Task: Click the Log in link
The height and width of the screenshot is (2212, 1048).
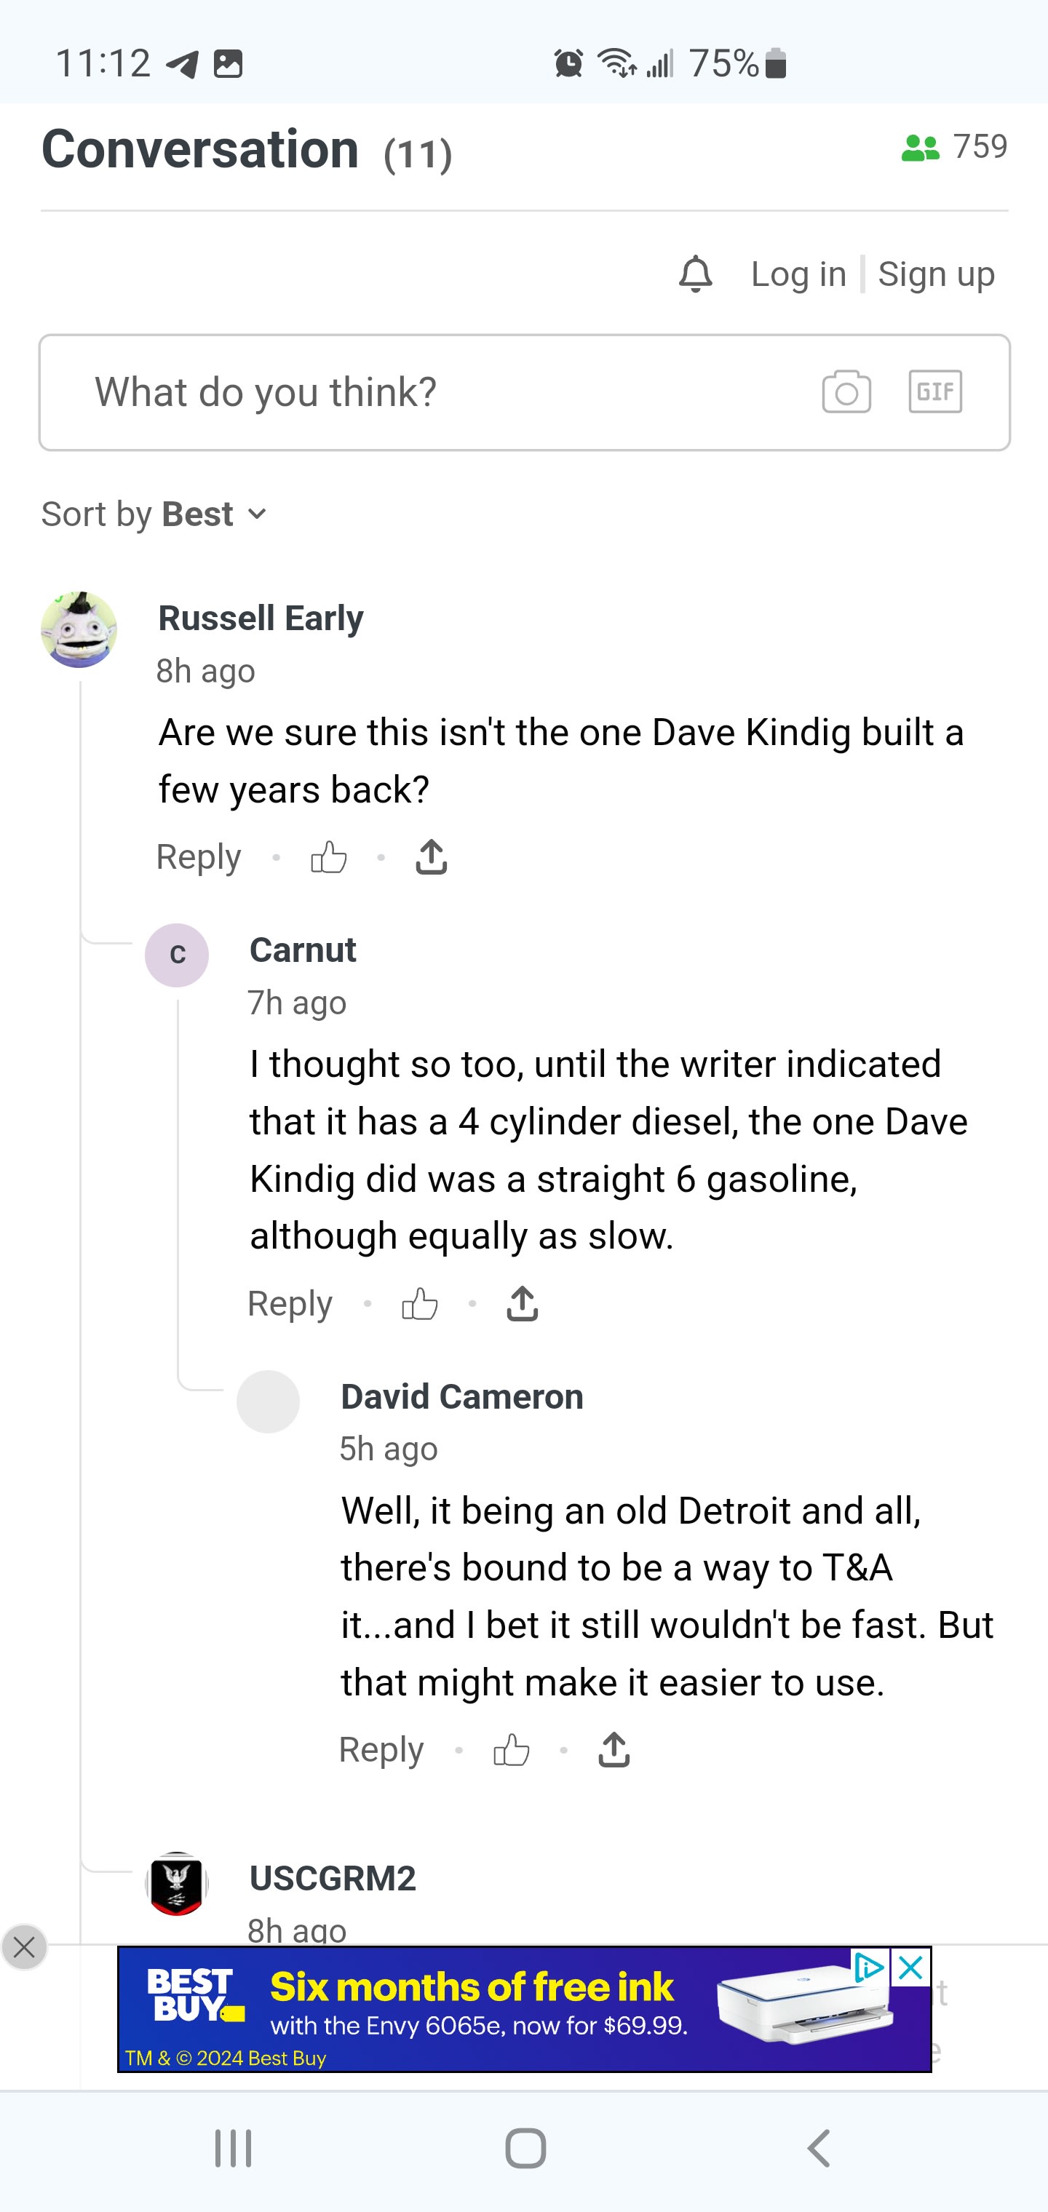Action: 798,274
